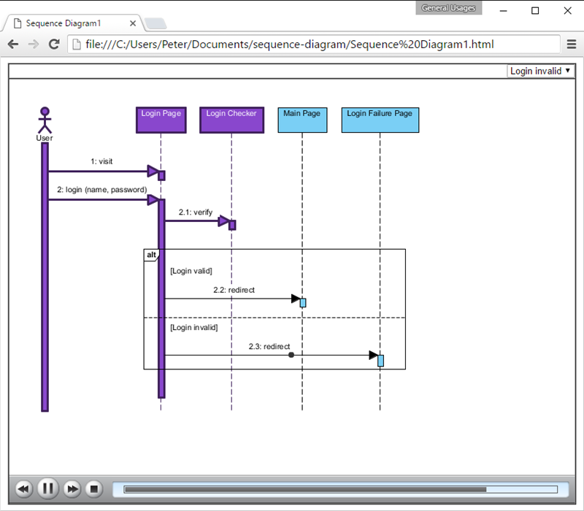The width and height of the screenshot is (584, 511).
Task: Go back with the browser back arrow
Action: point(13,45)
